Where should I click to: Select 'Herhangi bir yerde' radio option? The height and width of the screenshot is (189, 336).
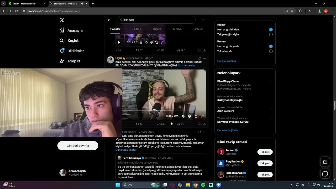(271, 46)
